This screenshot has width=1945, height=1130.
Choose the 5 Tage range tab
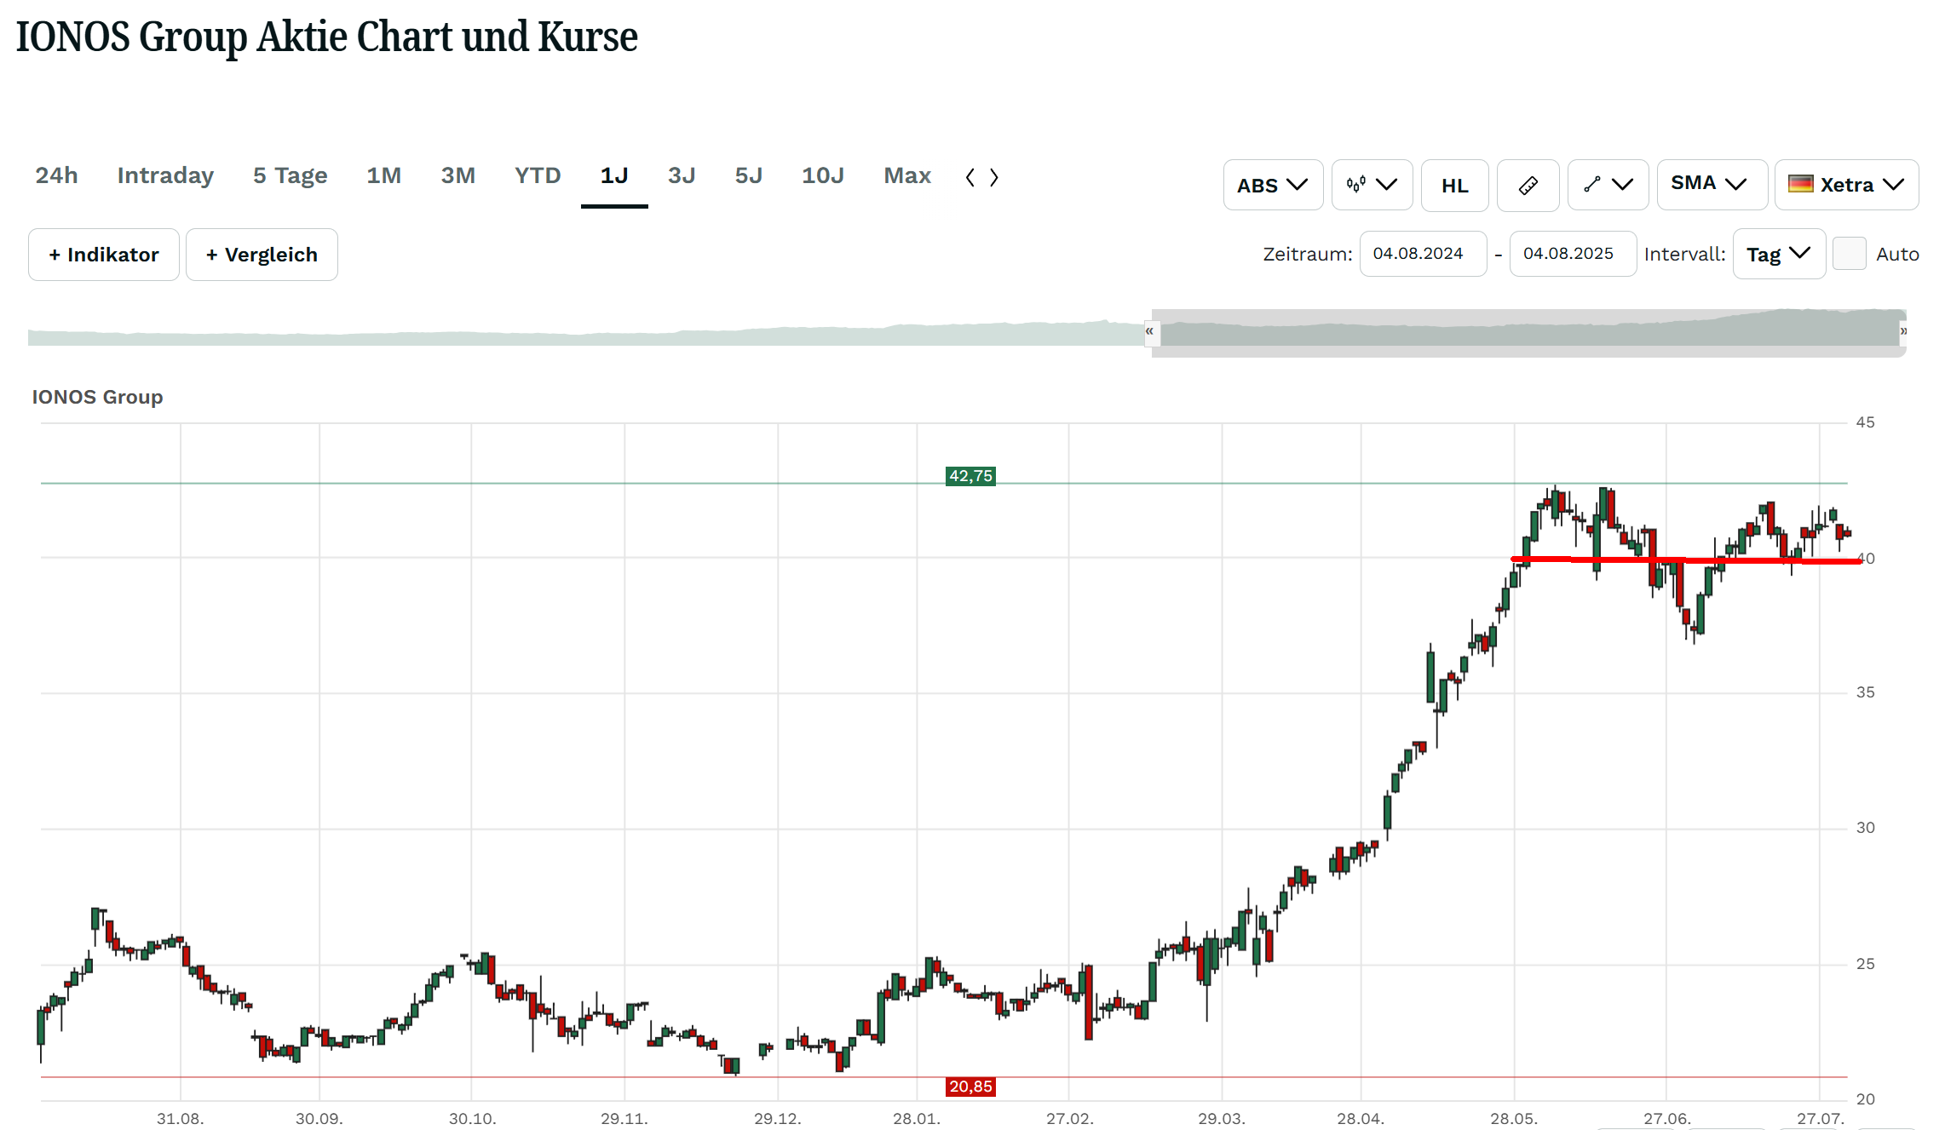pos(290,175)
